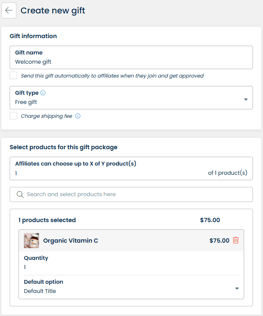This screenshot has height=316, width=263.
Task: Click the Default option dropdown arrow
Action: [x=237, y=288]
